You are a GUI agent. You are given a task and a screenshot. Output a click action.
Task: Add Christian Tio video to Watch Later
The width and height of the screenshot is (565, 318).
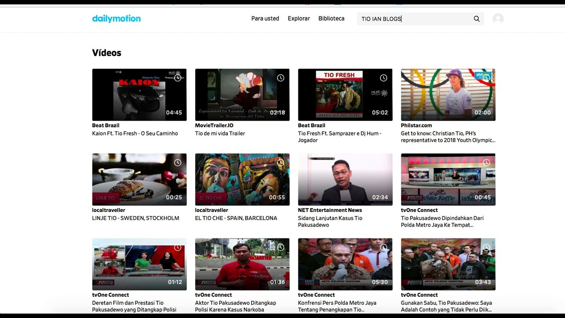coord(486,78)
